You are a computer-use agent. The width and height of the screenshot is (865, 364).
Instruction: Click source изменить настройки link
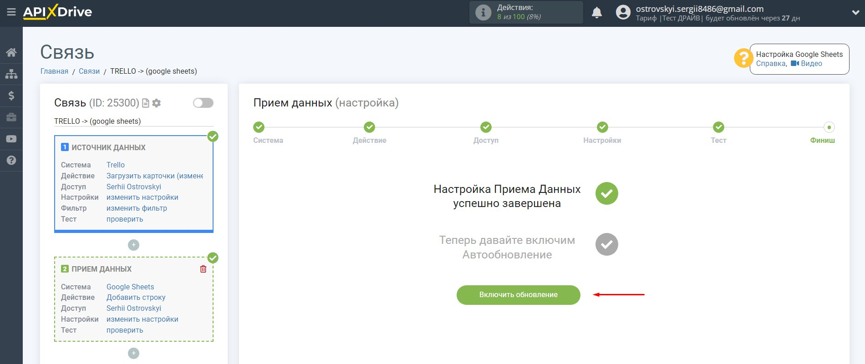(142, 197)
